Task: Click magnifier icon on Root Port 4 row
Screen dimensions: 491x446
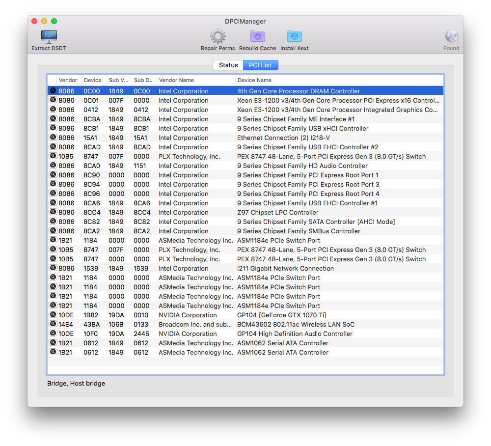Action: pyautogui.click(x=53, y=193)
